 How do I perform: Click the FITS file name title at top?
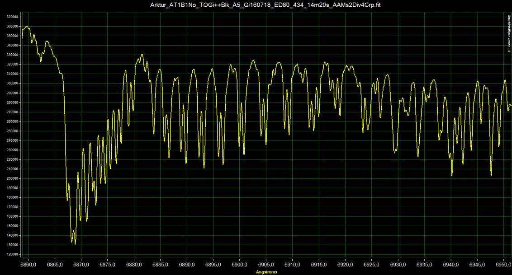coord(256,5)
